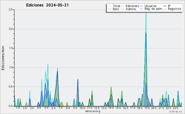
Task: Click the '1 h' x-axis label
Action: pyautogui.click(x=18, y=108)
